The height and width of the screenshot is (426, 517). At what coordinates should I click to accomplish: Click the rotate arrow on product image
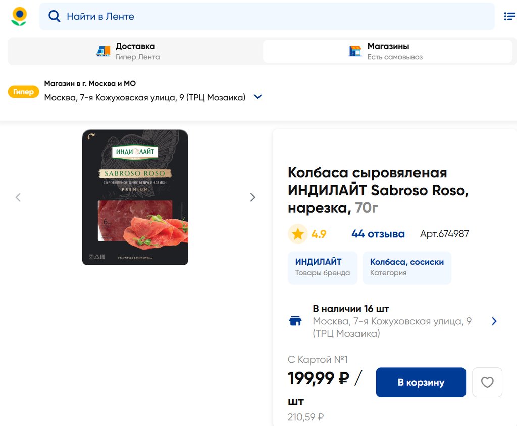coord(91,136)
